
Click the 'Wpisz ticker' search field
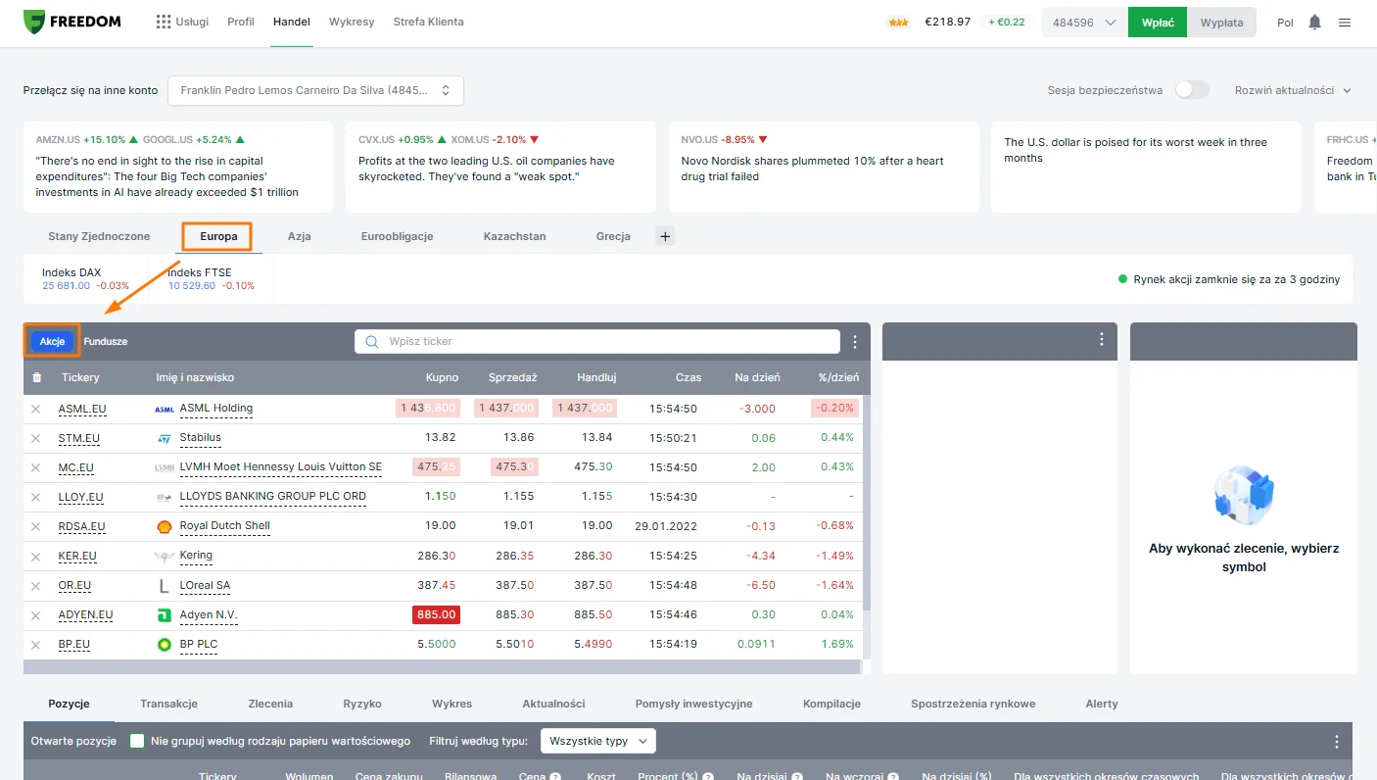(597, 341)
